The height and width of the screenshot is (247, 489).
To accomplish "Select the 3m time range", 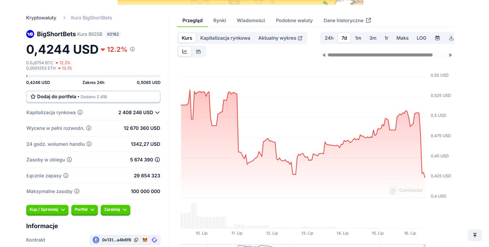I will 373,38.
